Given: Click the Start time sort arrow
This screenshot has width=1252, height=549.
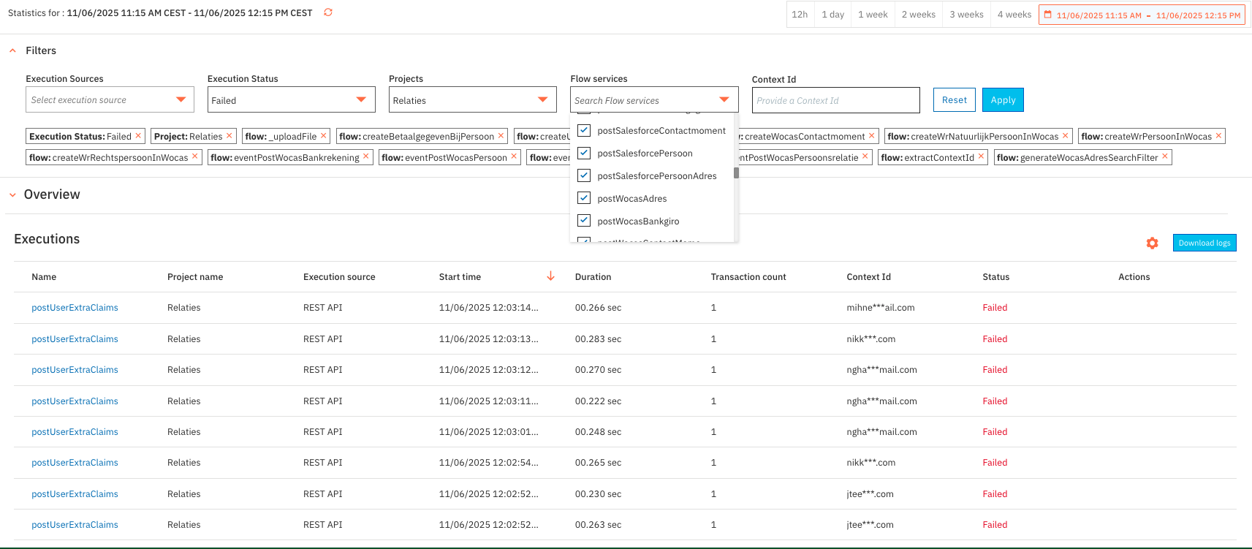Looking at the screenshot, I should tap(550, 276).
